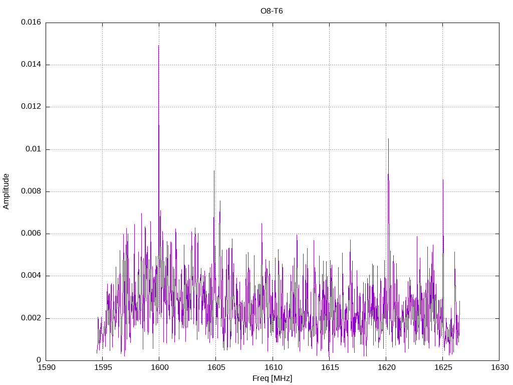
Task: Click the 1630 x-axis tick label
Action: point(500,367)
